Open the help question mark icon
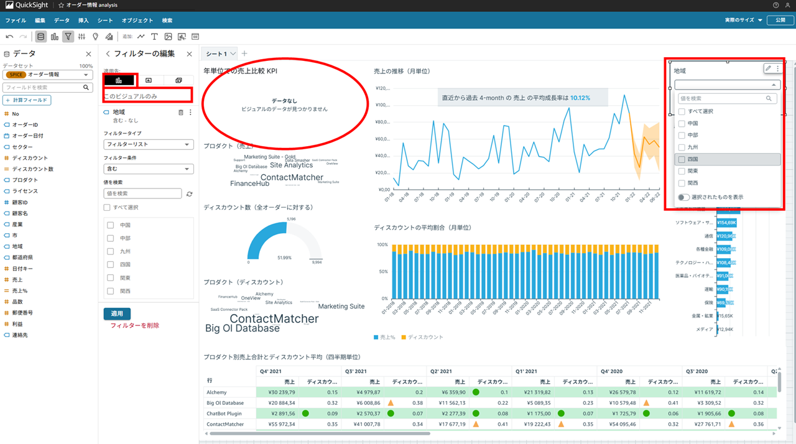This screenshot has width=796, height=444. pyautogui.click(x=775, y=5)
